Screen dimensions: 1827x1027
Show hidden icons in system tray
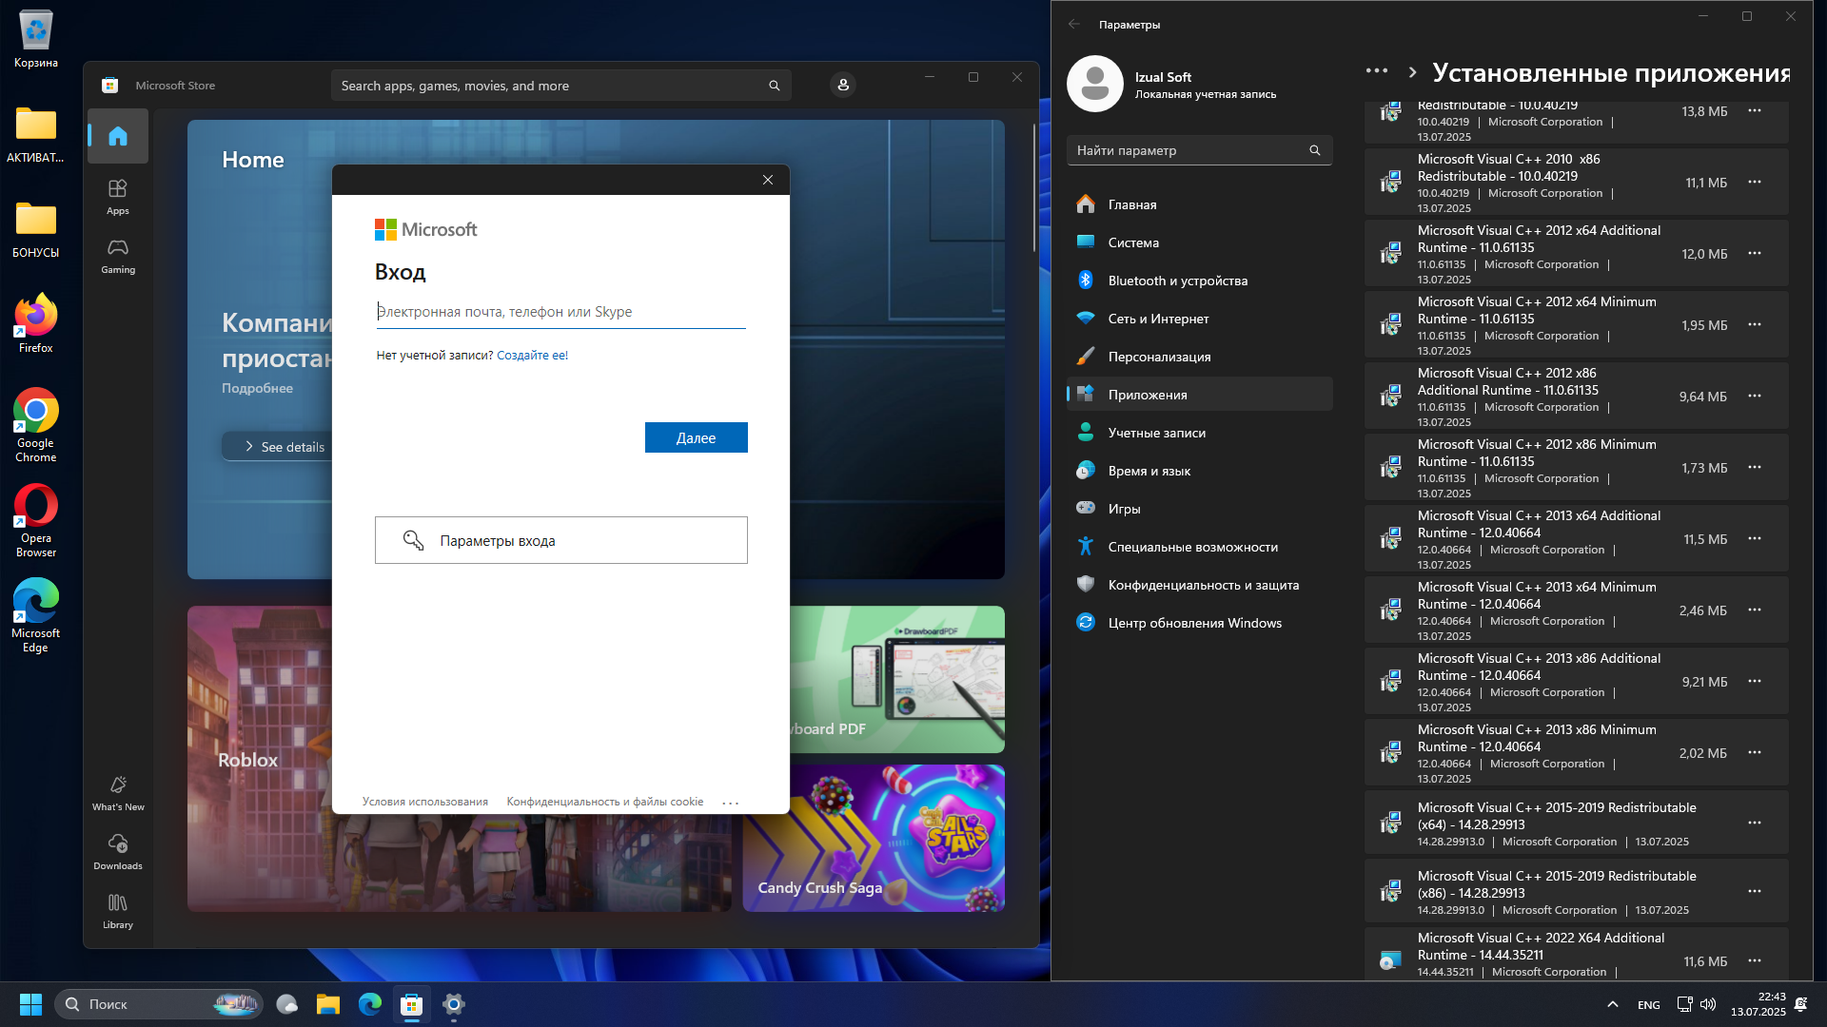click(1613, 1004)
